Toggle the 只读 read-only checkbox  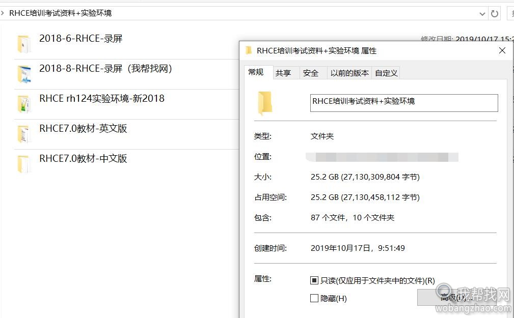point(314,280)
